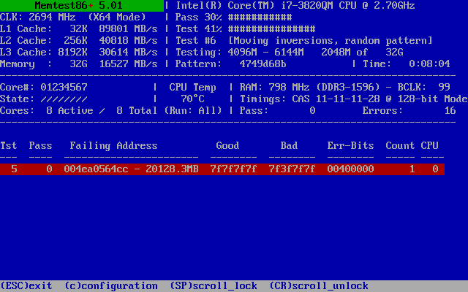This screenshot has height=292, width=468.
Task: Click the Failing Address column header
Action: click(x=113, y=145)
